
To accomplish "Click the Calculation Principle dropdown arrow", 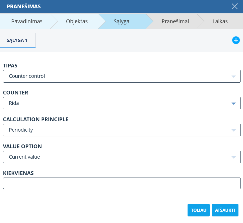I will coord(233,130).
